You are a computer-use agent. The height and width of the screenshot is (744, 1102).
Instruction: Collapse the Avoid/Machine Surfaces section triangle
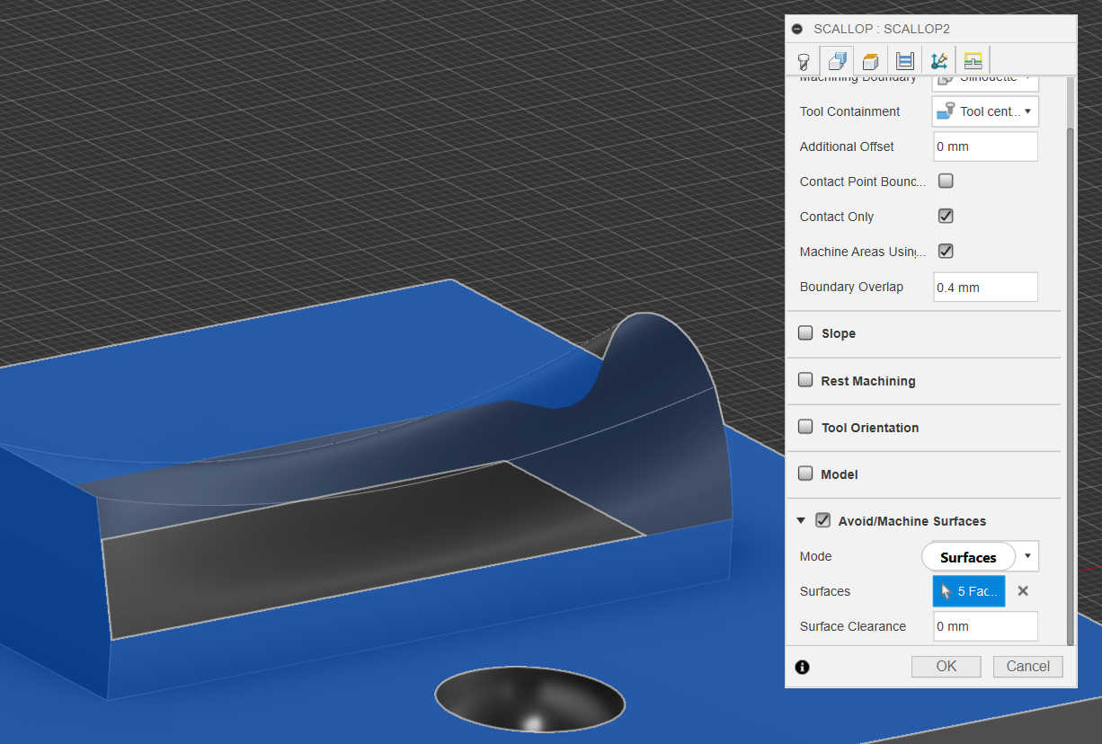801,521
